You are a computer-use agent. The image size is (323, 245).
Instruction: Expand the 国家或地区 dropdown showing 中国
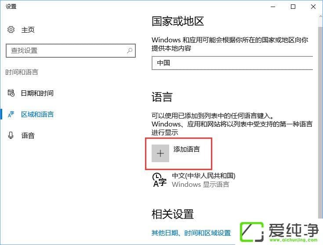tap(233, 63)
